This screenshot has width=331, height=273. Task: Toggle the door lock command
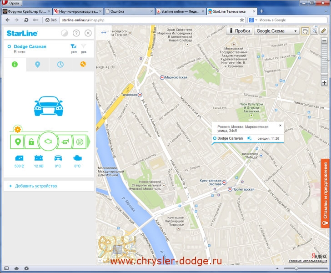point(31,142)
